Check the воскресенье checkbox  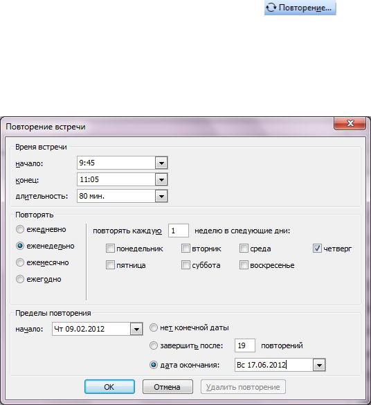[244, 265]
